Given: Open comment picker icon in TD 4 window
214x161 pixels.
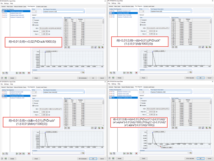Looking at the screenshot, I should (x=191, y=153).
